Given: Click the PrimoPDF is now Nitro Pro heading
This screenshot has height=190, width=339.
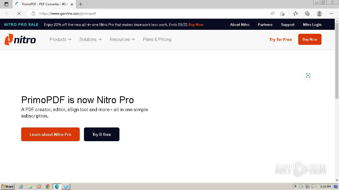Looking at the screenshot, I should 78,100.
